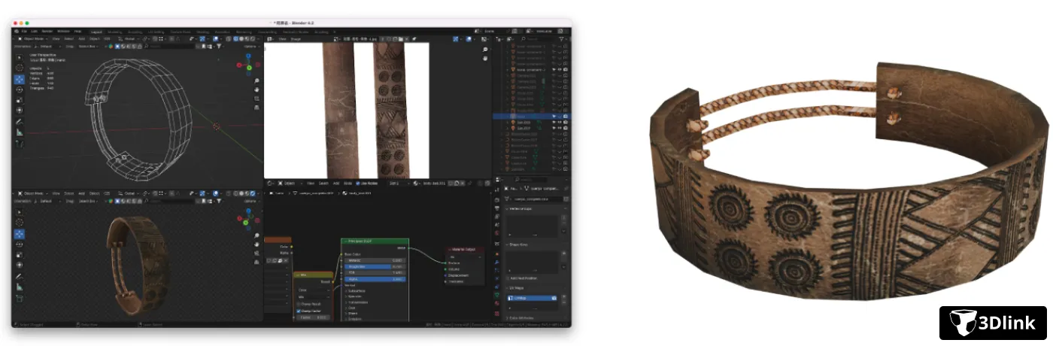Open Global orientation dropdown in top viewport

tap(129, 38)
